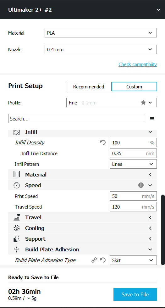Reset Build Plate Adhesion Type setting
Viewport: 165px width, 308px height.
pyautogui.click(x=103, y=260)
